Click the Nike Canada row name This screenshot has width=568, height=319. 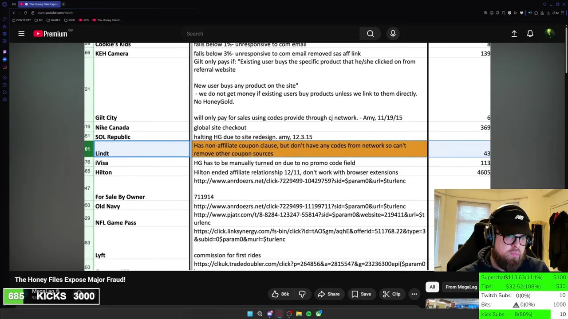click(112, 128)
